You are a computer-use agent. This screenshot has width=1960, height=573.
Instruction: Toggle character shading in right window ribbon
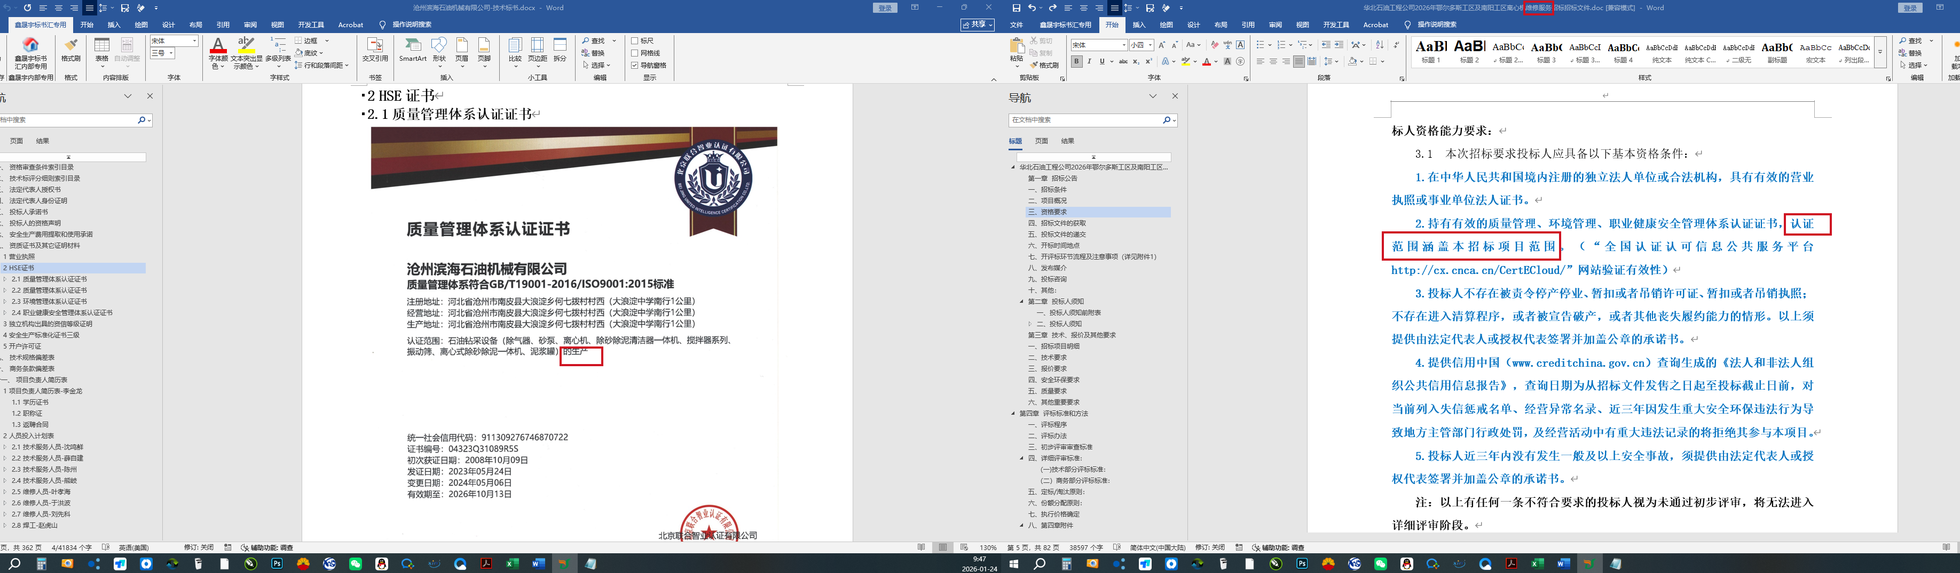(1227, 61)
